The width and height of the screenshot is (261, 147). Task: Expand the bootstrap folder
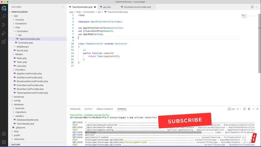click(x=19, y=97)
